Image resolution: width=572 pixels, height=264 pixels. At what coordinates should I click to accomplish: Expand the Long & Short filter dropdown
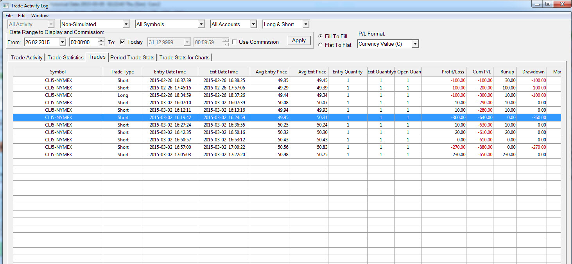[x=306, y=24]
